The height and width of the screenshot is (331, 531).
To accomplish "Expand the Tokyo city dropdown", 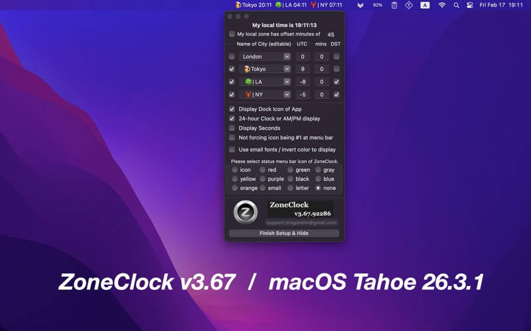I will (287, 69).
